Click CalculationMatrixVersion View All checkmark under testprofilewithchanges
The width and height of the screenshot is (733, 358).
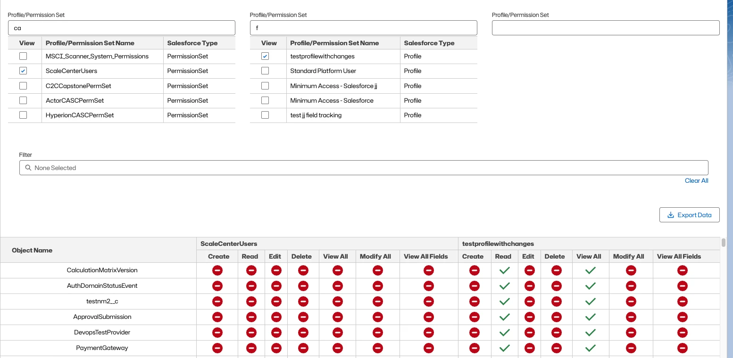pyautogui.click(x=590, y=270)
